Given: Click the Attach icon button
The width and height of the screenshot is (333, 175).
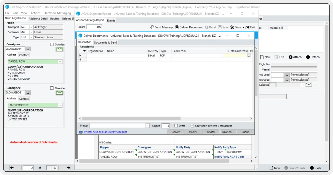Looking at the screenshot, I should [295, 57].
